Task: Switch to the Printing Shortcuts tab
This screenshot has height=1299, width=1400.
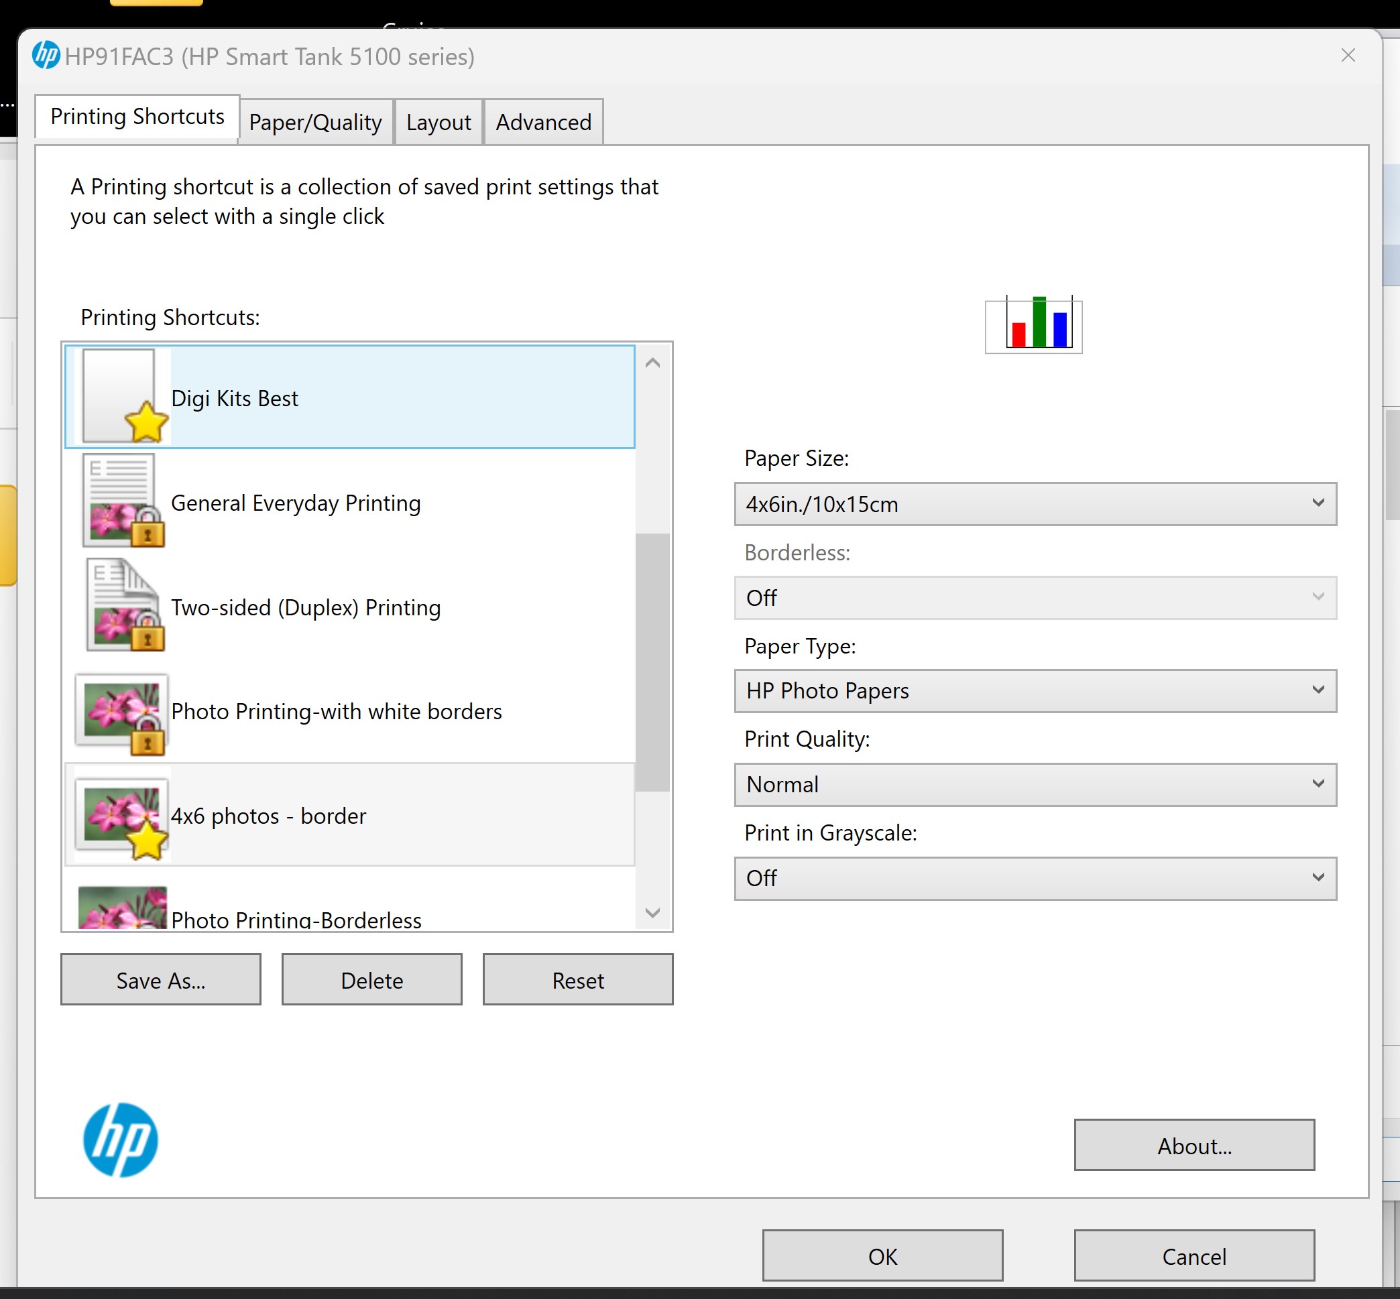Action: pyautogui.click(x=137, y=117)
